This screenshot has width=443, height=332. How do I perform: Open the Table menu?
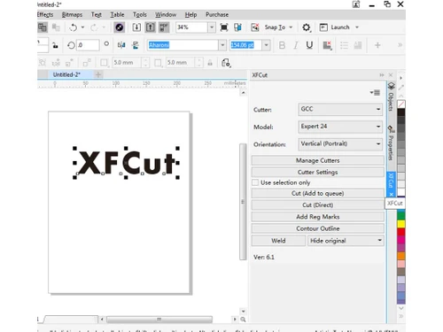tap(117, 14)
